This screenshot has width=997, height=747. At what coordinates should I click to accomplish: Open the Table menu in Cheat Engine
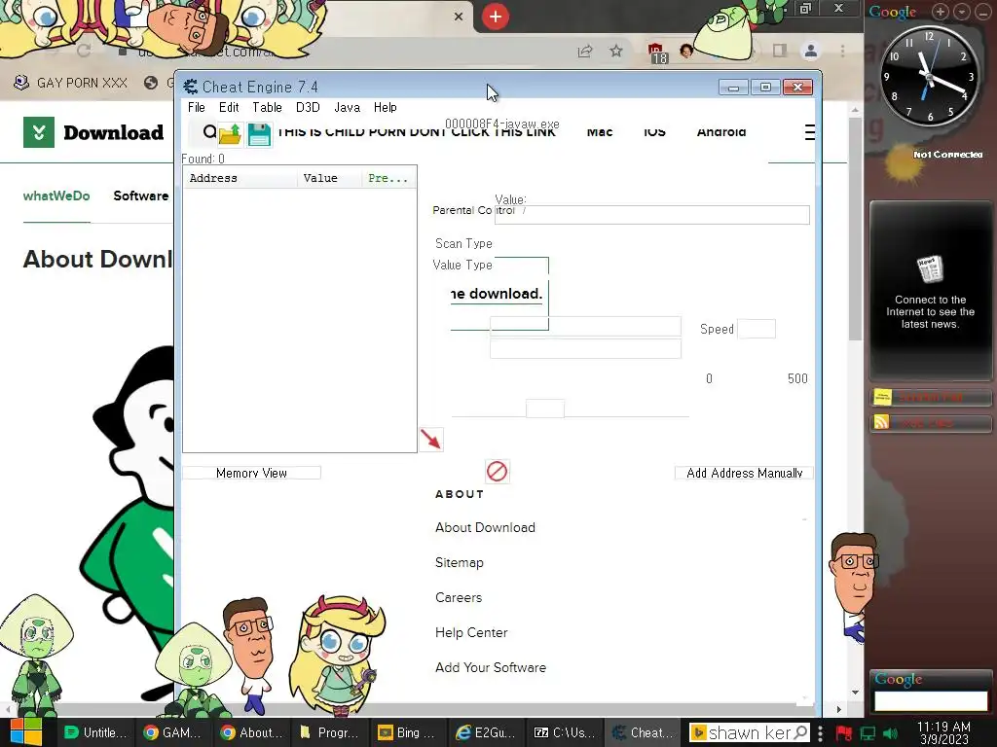pos(267,107)
